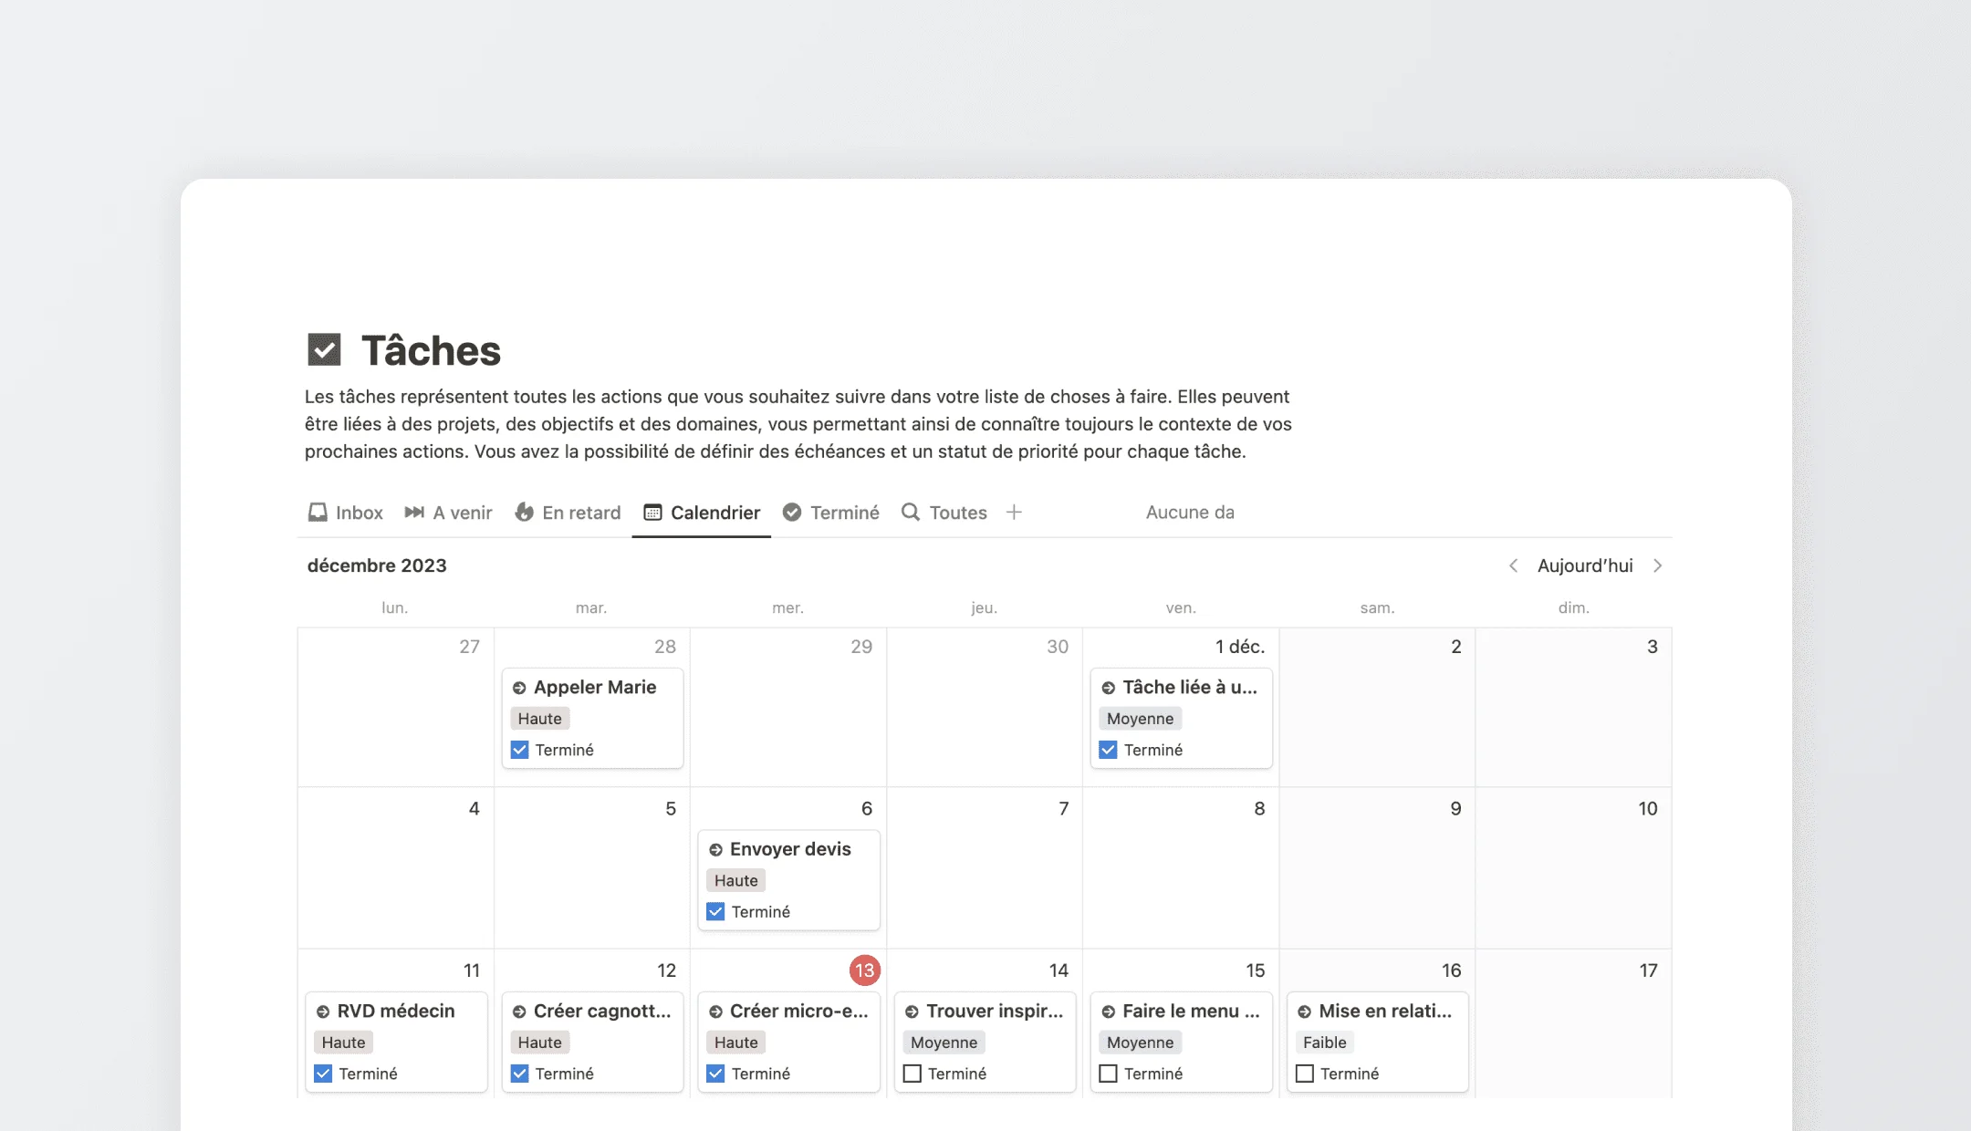Uncheck Terminé on Appeler Marie
1971x1131 pixels.
tap(519, 750)
